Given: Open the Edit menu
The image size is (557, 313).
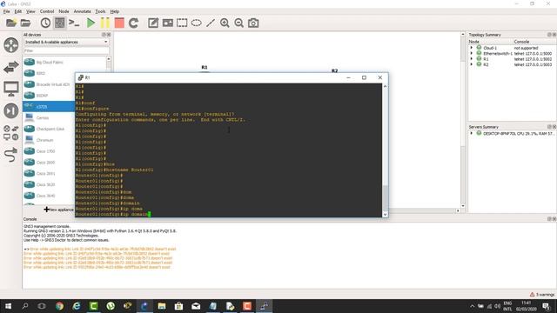Looking at the screenshot, I should [x=18, y=11].
